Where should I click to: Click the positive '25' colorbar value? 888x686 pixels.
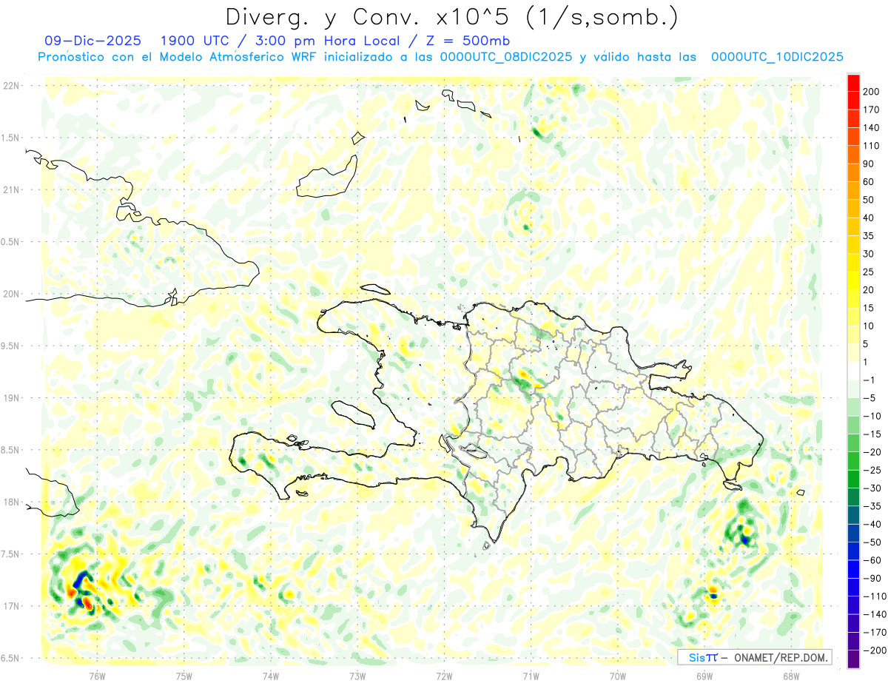click(x=869, y=272)
